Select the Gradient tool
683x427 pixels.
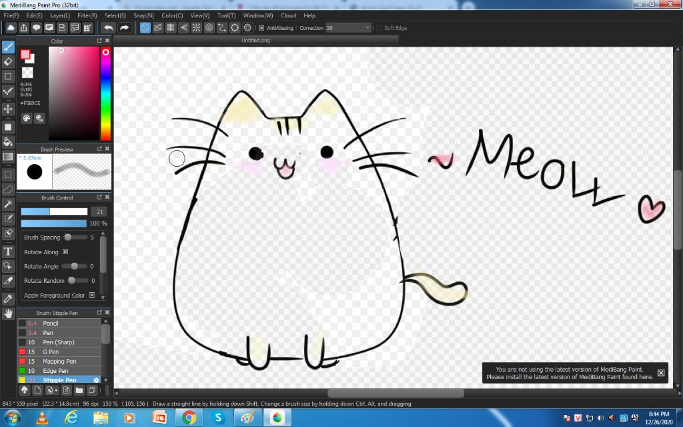pyautogui.click(x=8, y=157)
